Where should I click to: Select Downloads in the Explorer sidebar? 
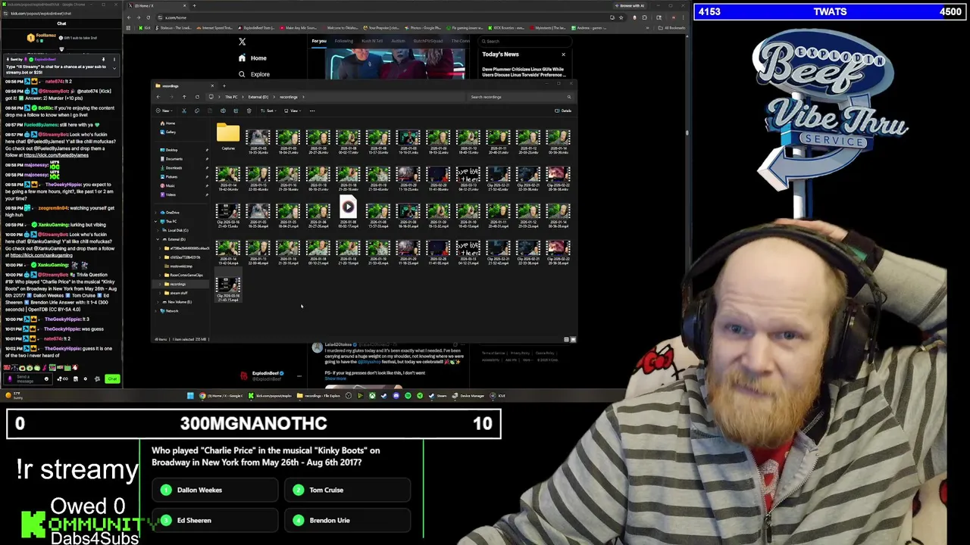(x=171, y=168)
